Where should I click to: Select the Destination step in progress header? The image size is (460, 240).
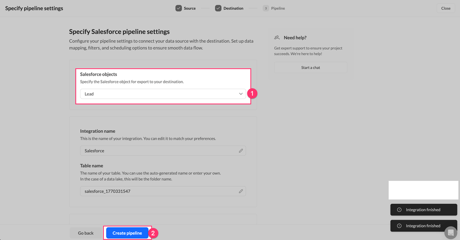click(x=229, y=8)
